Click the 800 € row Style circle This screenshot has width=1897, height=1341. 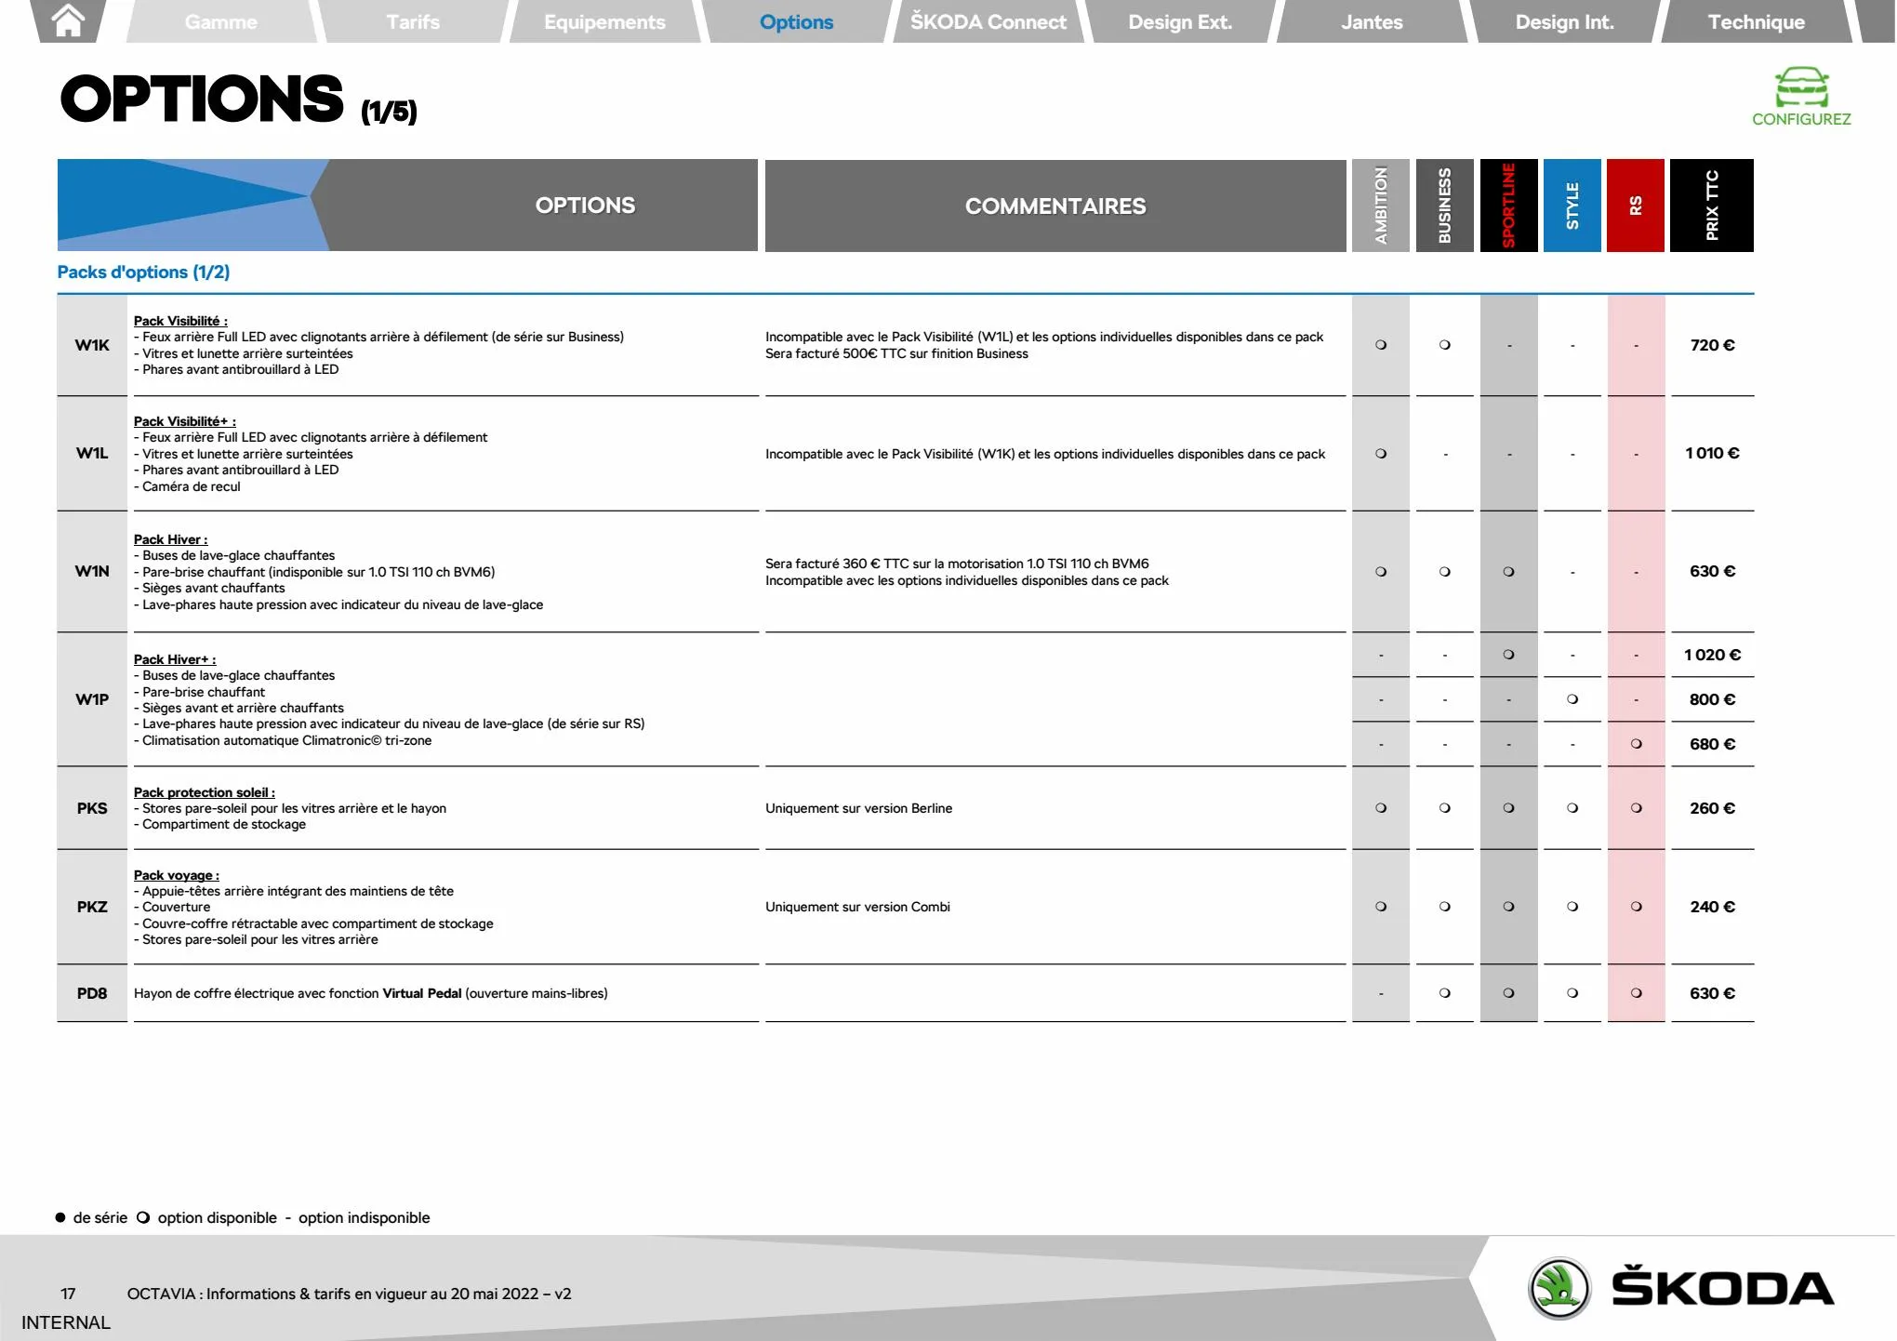coord(1572,699)
